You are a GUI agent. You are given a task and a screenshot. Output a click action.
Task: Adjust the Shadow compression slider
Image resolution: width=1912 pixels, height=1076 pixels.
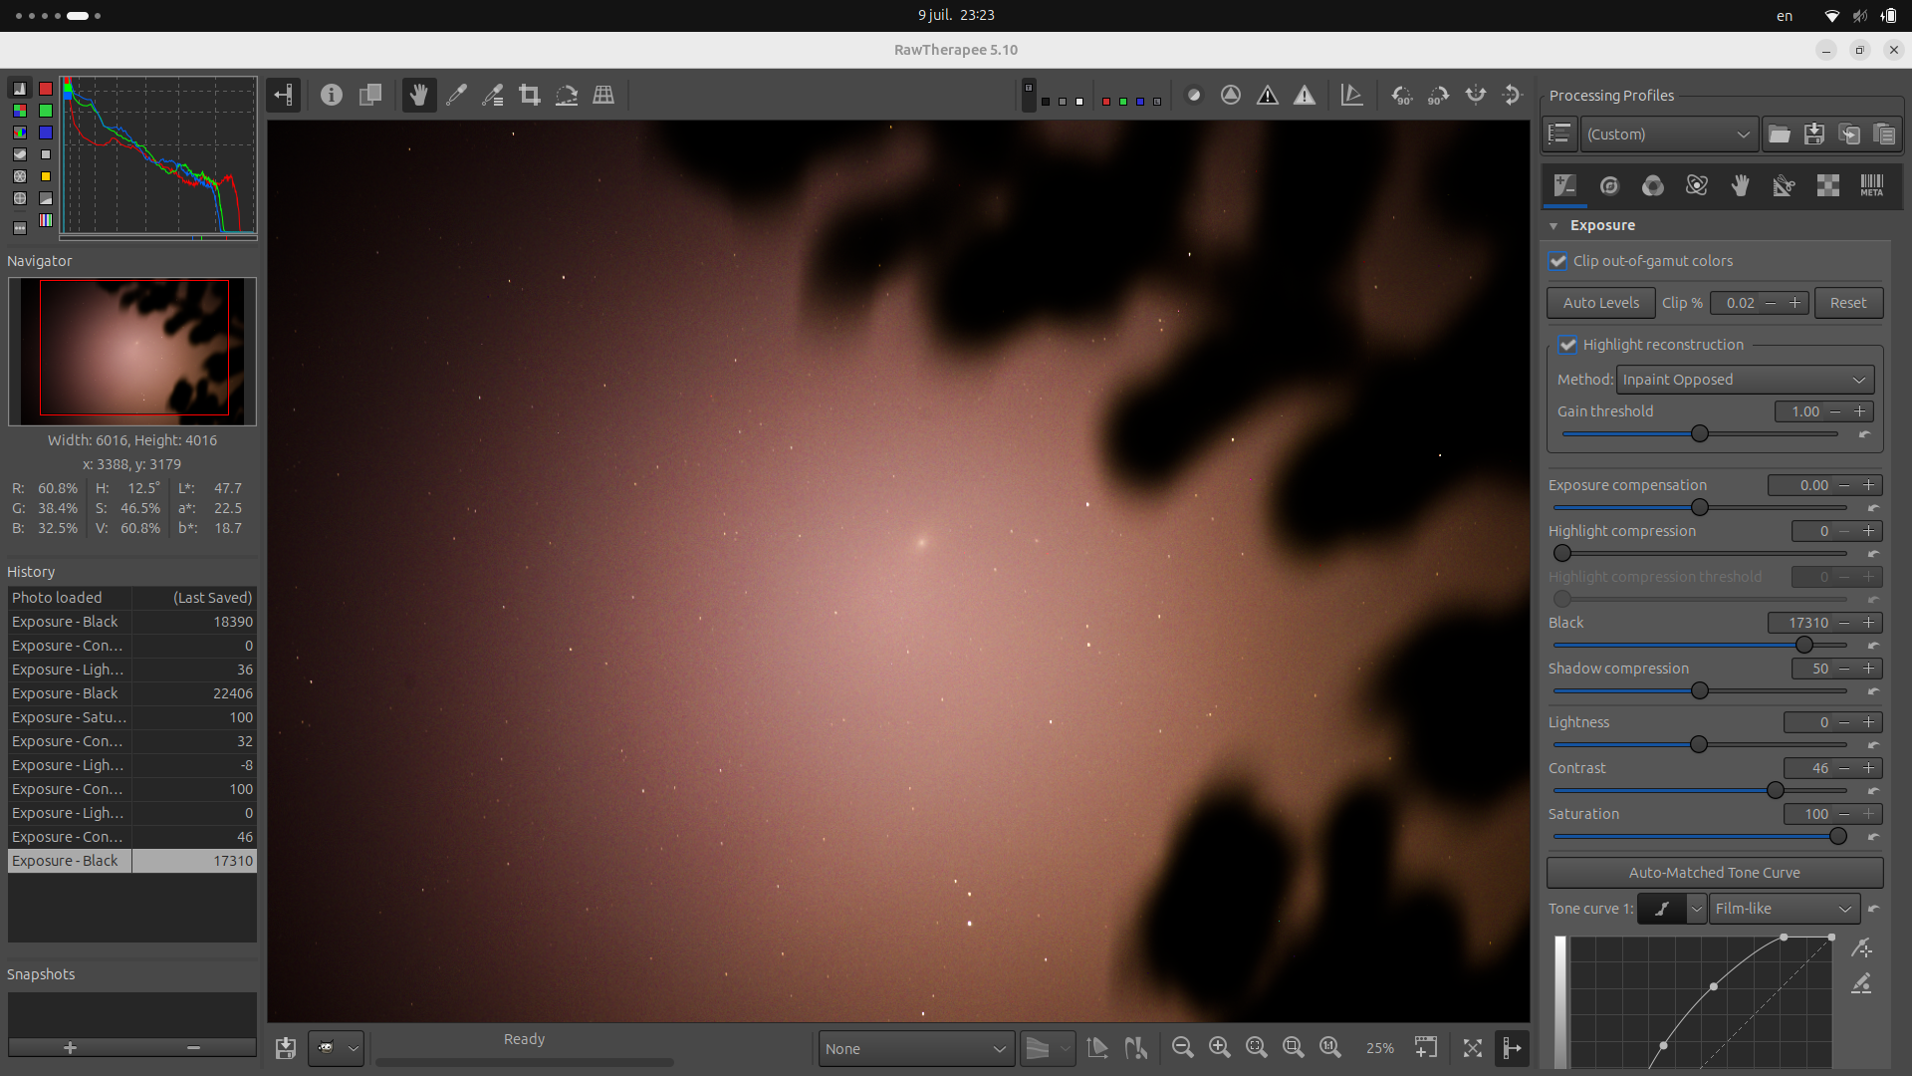point(1700,691)
